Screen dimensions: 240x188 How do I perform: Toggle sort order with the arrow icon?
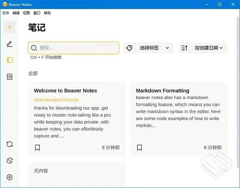click(x=184, y=48)
